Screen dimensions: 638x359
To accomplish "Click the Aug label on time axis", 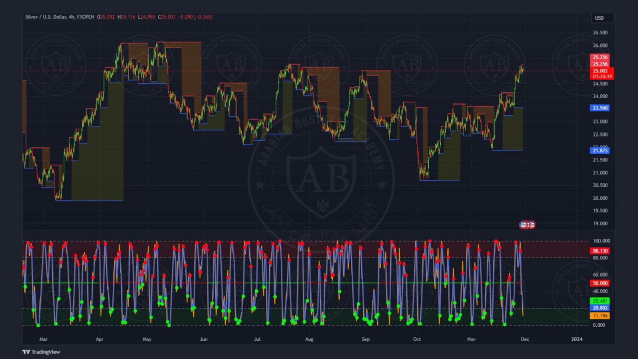I will point(309,339).
